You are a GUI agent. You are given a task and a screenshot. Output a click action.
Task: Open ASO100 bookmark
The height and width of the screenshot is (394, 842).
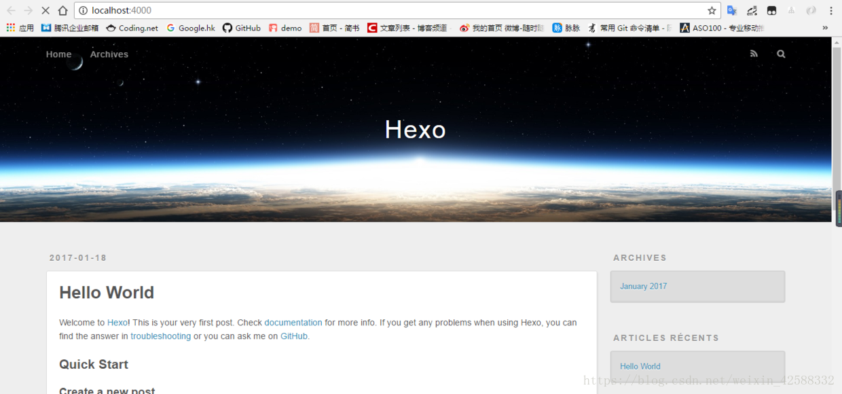coord(722,28)
